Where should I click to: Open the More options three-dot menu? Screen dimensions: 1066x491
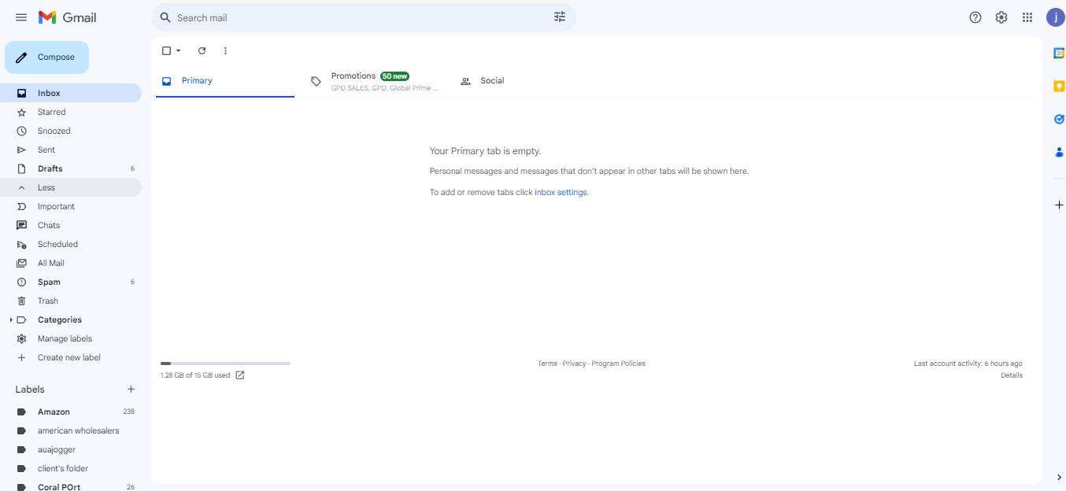click(225, 50)
